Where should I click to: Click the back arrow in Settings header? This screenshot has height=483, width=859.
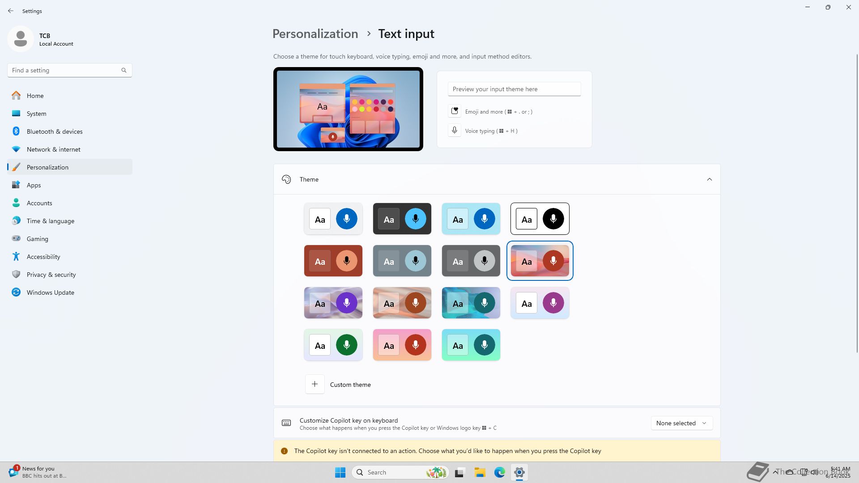tap(11, 11)
